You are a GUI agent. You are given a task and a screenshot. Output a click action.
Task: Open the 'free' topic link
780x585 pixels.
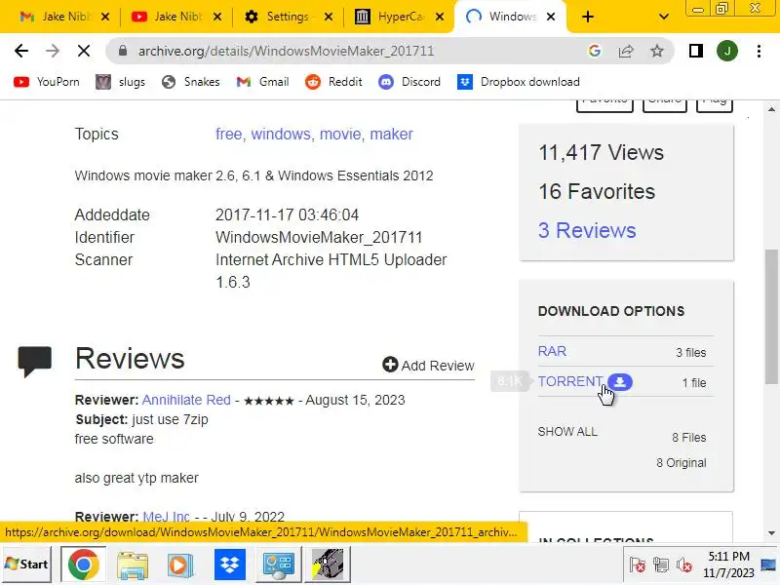(229, 134)
